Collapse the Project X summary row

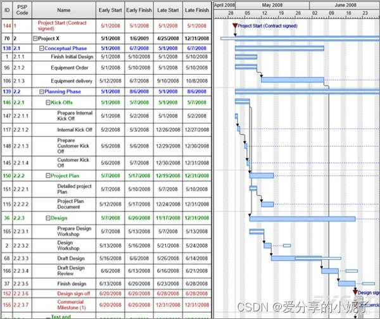tap(35, 38)
